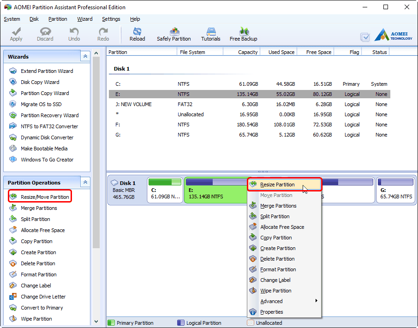418x328 pixels.
Task: Collapse the Partition Operations panel
Action: coord(85,182)
